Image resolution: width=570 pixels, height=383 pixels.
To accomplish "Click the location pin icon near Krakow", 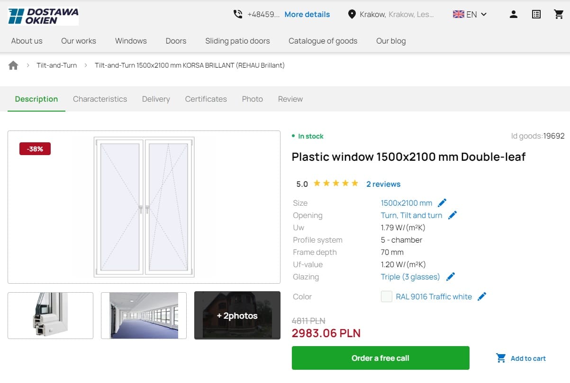I will point(352,14).
